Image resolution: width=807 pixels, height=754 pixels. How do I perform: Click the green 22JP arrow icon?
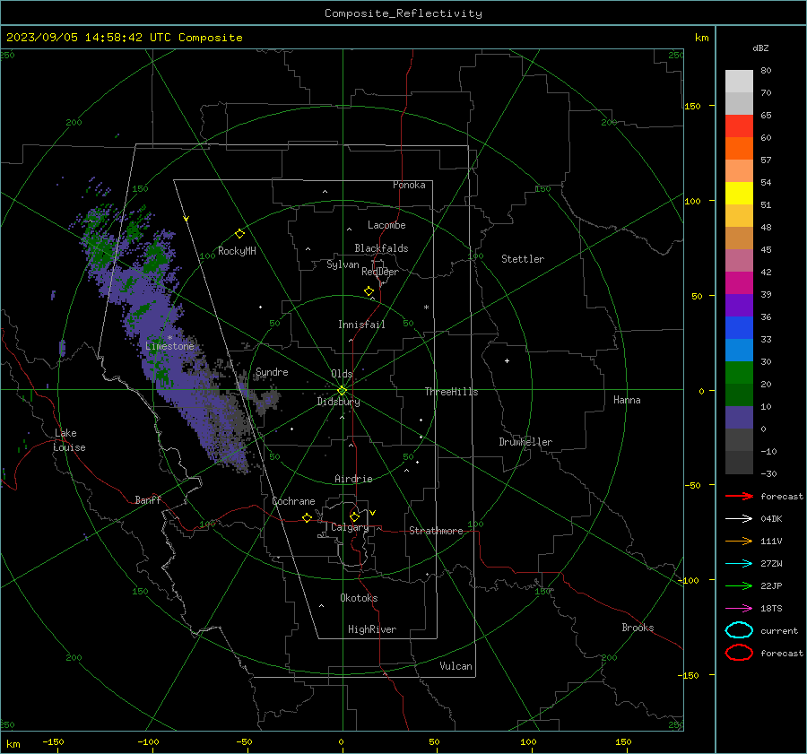pyautogui.click(x=739, y=585)
